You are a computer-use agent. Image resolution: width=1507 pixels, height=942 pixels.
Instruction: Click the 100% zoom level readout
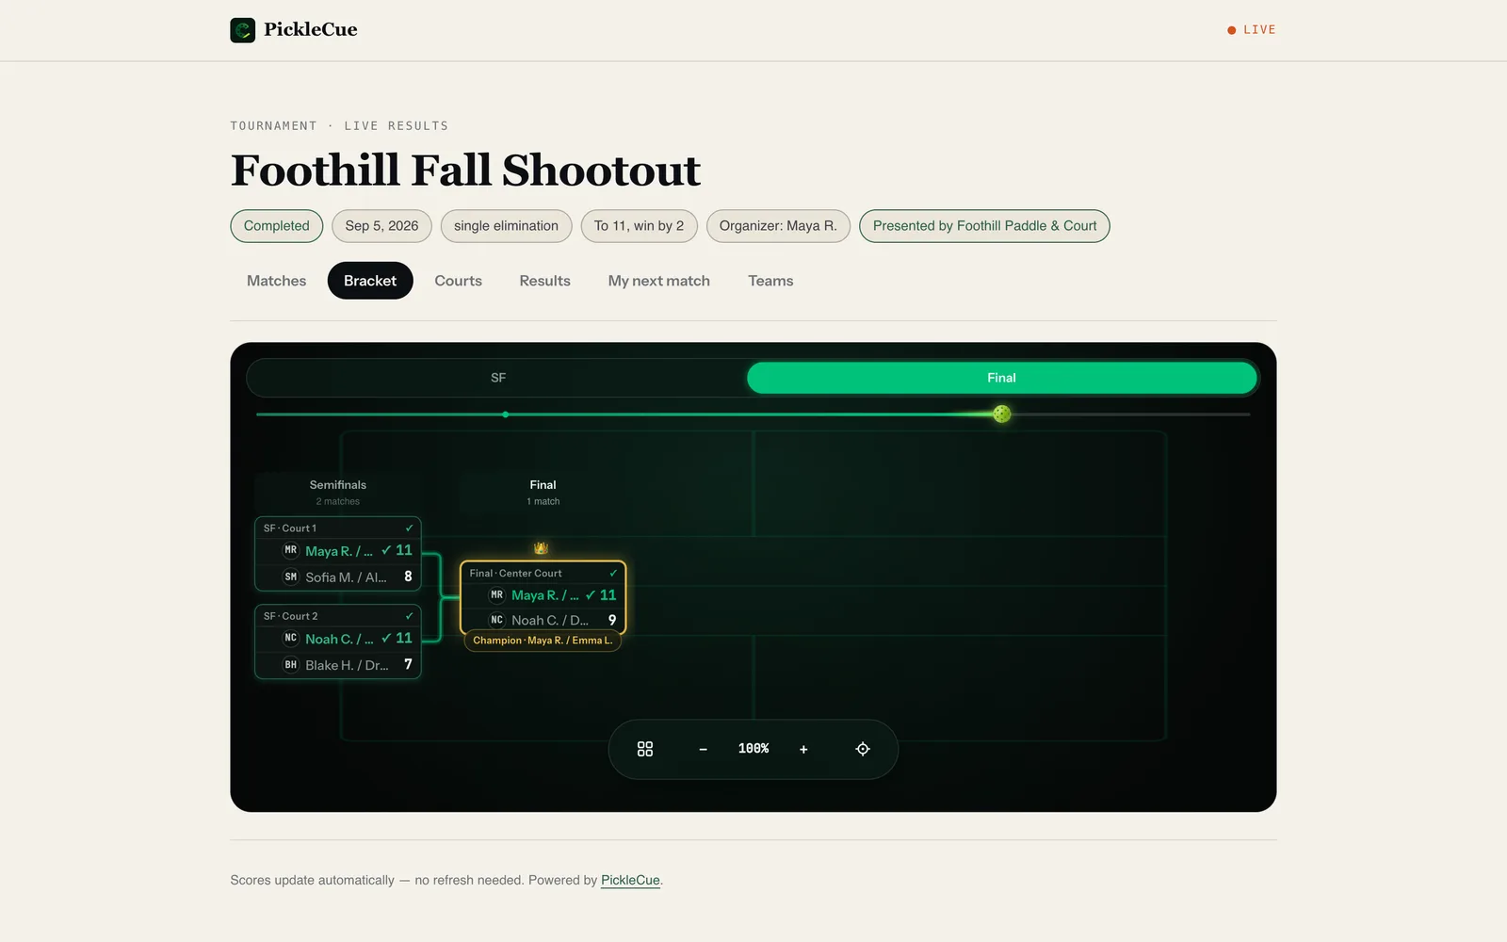pos(753,749)
